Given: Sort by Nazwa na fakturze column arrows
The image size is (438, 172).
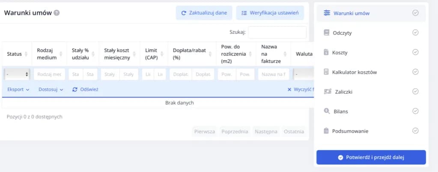Looking at the screenshot, I should point(285,54).
